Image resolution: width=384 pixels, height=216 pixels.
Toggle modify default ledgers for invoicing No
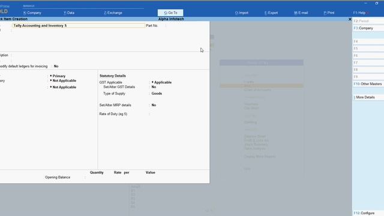[x=56, y=66]
